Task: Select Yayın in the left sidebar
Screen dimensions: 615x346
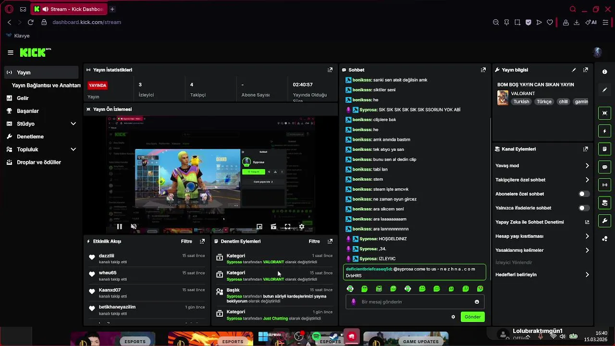Action: click(x=41, y=73)
